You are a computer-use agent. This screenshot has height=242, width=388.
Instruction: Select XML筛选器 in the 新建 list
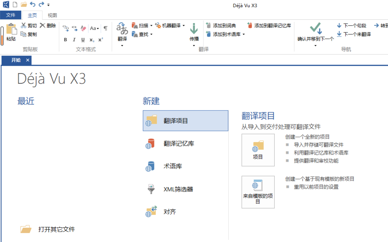tap(185, 189)
